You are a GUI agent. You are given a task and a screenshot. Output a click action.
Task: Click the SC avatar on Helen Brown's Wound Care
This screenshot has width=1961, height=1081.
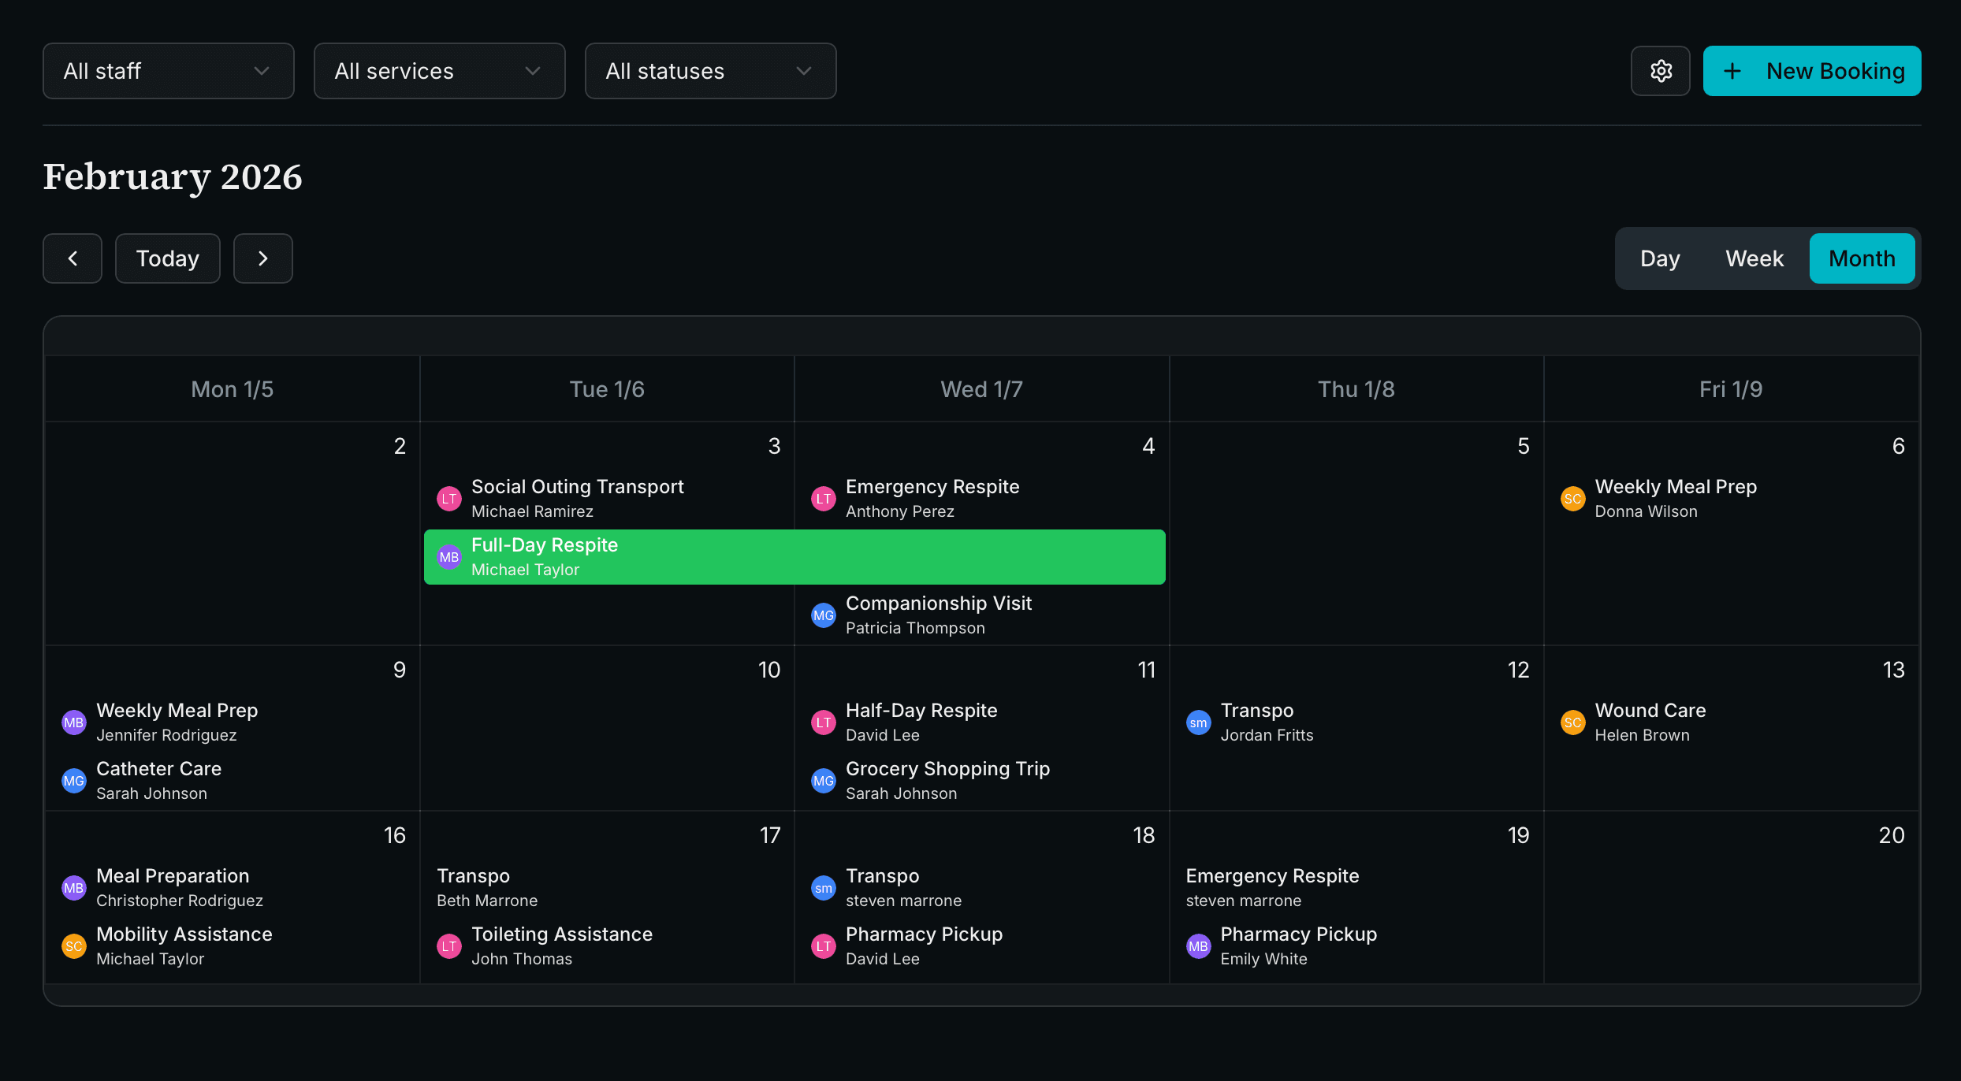(x=1572, y=722)
